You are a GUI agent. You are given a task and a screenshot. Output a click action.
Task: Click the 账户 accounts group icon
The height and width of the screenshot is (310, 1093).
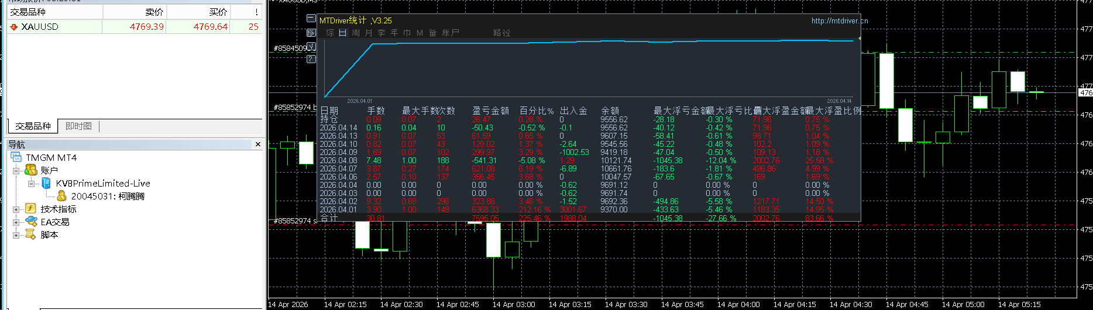pyautogui.click(x=30, y=170)
